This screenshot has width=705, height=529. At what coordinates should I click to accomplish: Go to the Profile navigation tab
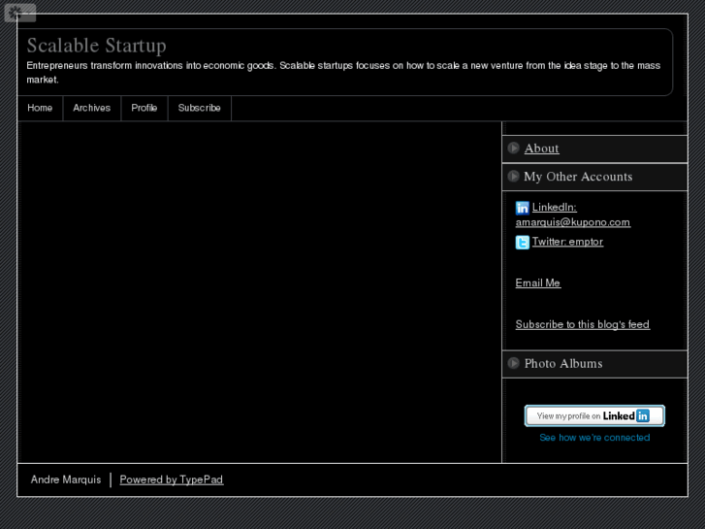pyautogui.click(x=144, y=108)
